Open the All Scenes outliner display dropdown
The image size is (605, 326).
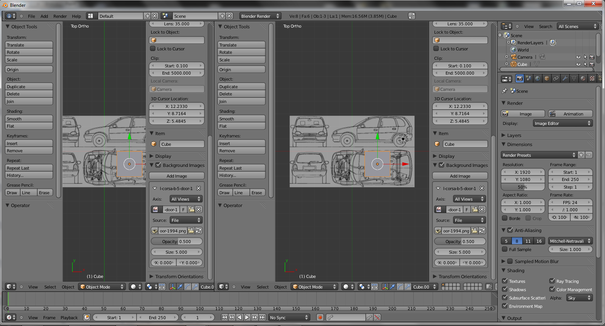(x=577, y=26)
